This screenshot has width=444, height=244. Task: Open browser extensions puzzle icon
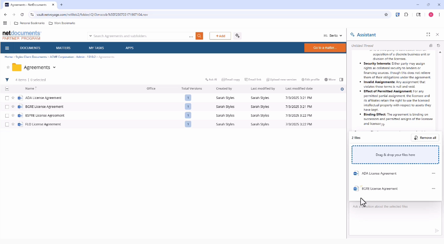[406, 15]
